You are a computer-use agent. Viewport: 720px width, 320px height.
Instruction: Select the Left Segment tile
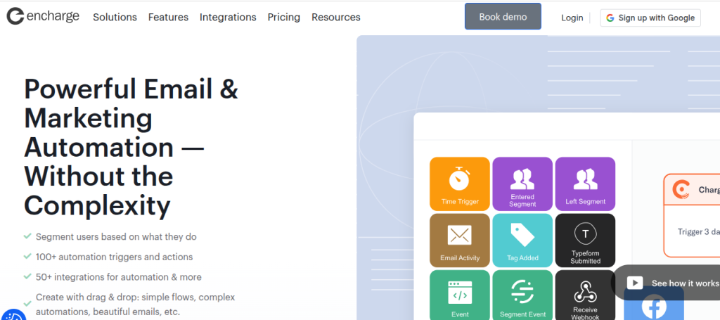(x=585, y=184)
